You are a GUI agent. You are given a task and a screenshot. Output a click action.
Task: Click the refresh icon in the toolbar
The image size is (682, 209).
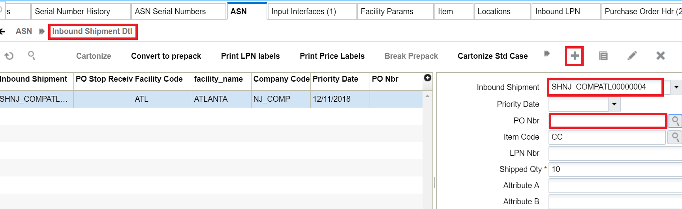click(9, 56)
